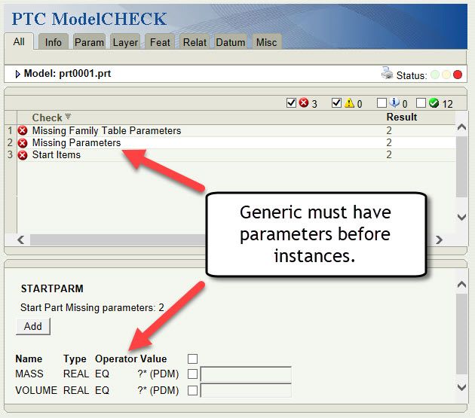Click the VOLUME parameter name
The image size is (475, 418).
pyautogui.click(x=36, y=390)
